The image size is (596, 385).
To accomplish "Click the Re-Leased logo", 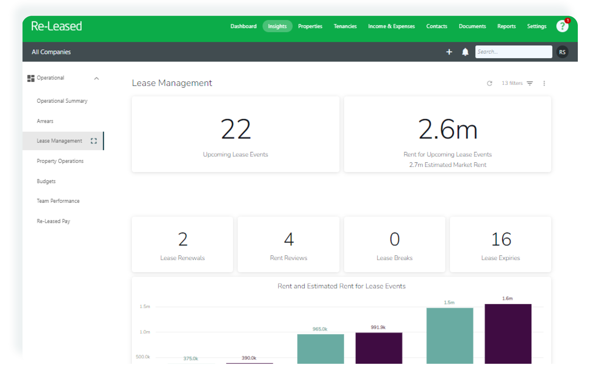I will [56, 26].
